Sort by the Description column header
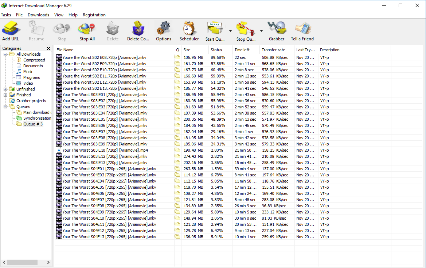Screen dimensions: 426x268 coord(354,50)
